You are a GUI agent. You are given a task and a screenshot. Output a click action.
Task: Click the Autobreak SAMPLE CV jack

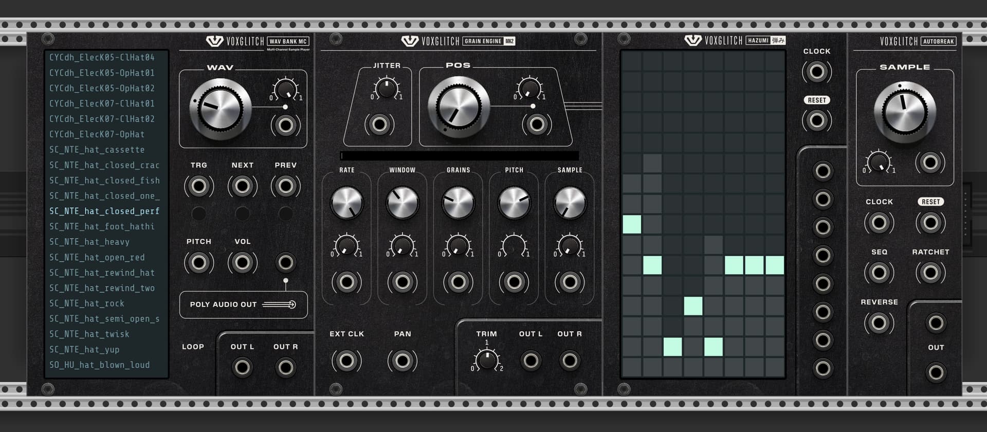pos(930,163)
